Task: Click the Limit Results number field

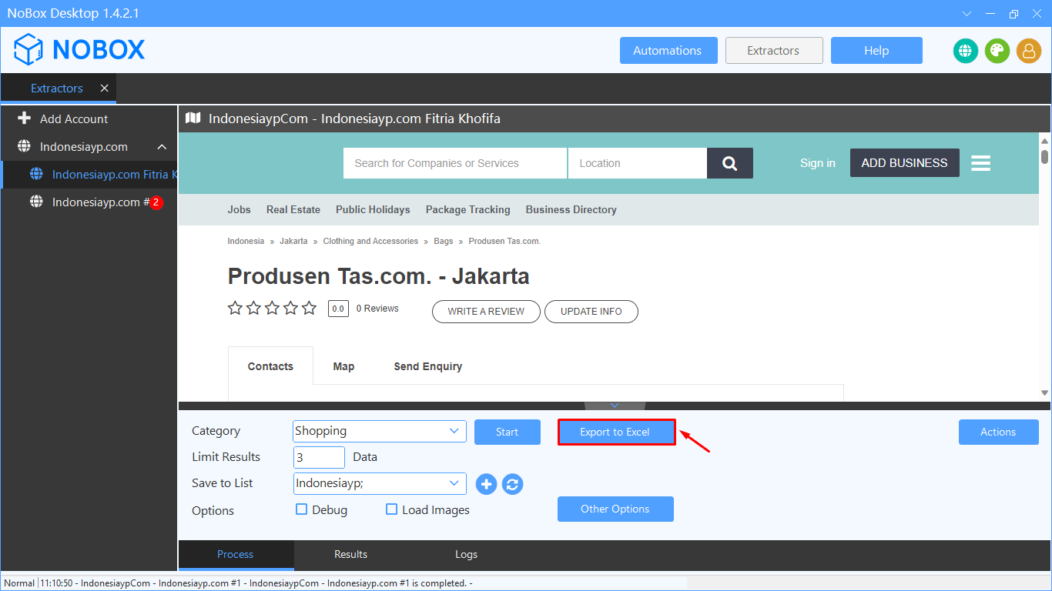Action: [319, 457]
